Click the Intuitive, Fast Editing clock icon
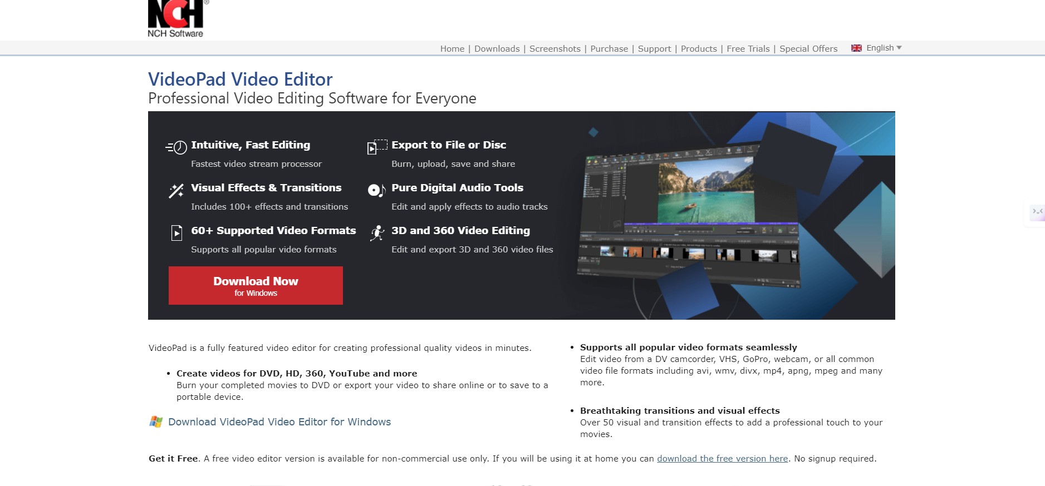This screenshot has height=486, width=1045. 176,147
